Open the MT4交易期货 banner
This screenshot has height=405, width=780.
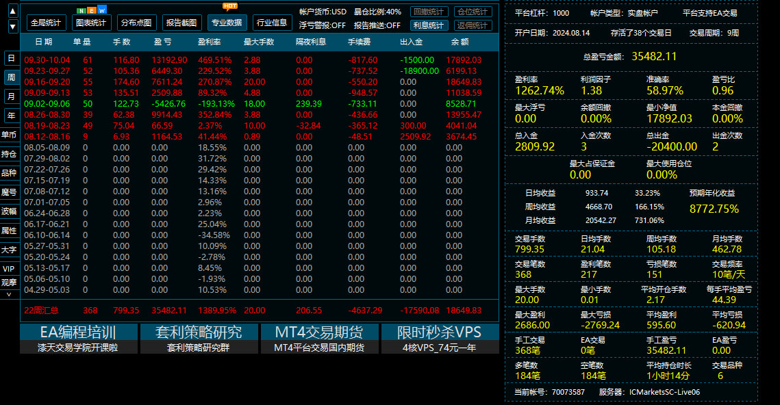tap(319, 339)
